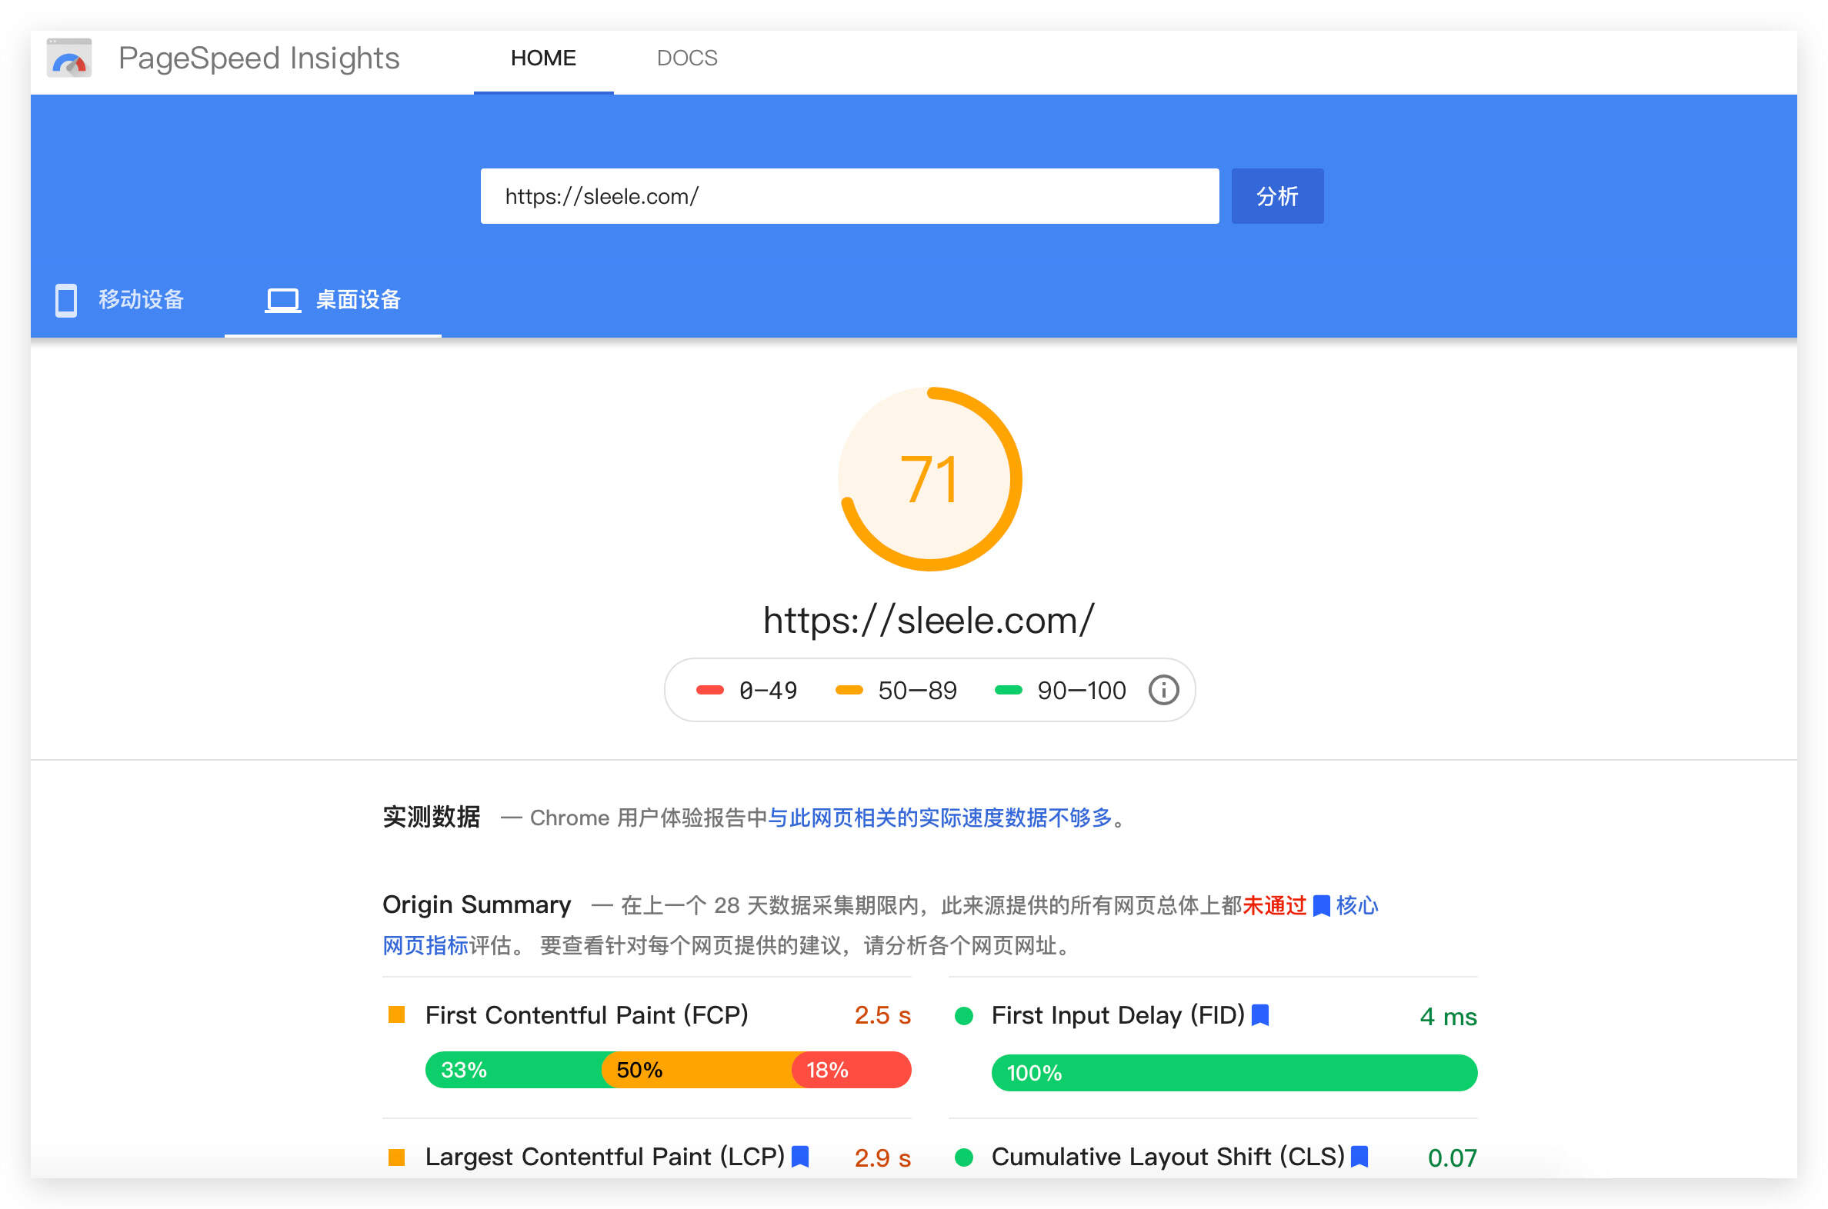This screenshot has height=1209, width=1828.
Task: Click the green 33% FCP bar segment
Action: click(x=514, y=1070)
